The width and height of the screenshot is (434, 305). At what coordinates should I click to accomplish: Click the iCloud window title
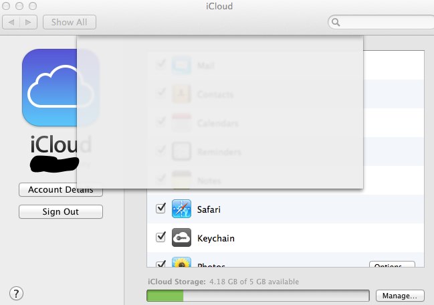pyautogui.click(x=219, y=6)
